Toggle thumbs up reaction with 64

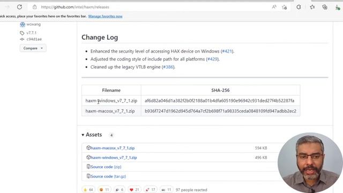88,189
